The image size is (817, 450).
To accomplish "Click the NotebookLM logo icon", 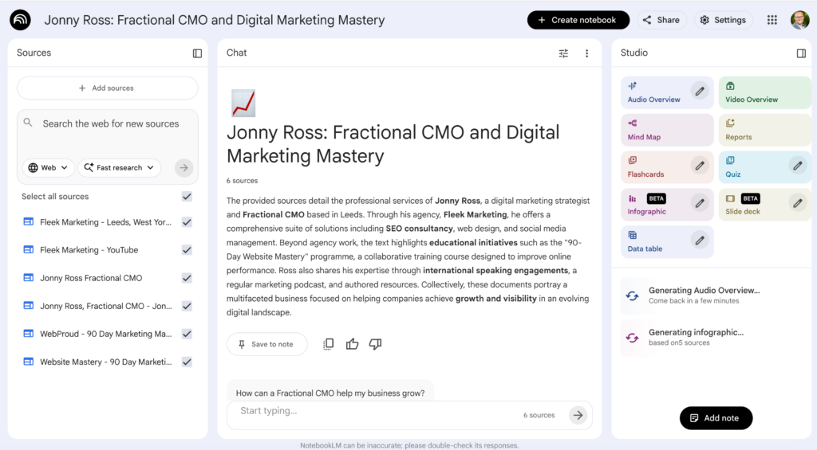I will [x=20, y=20].
